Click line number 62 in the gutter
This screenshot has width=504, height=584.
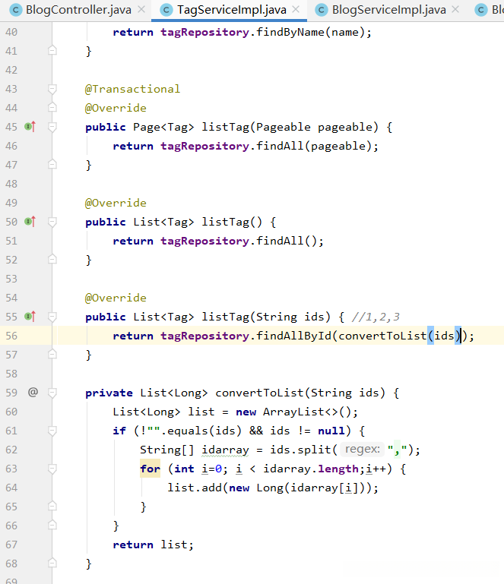click(11, 450)
